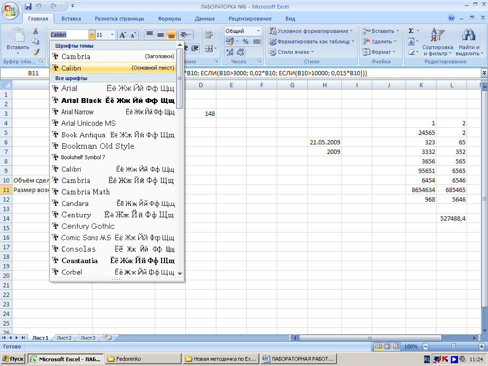The image size is (488, 366).
Task: Switch to sheet Лист2
Action: pyautogui.click(x=64, y=338)
